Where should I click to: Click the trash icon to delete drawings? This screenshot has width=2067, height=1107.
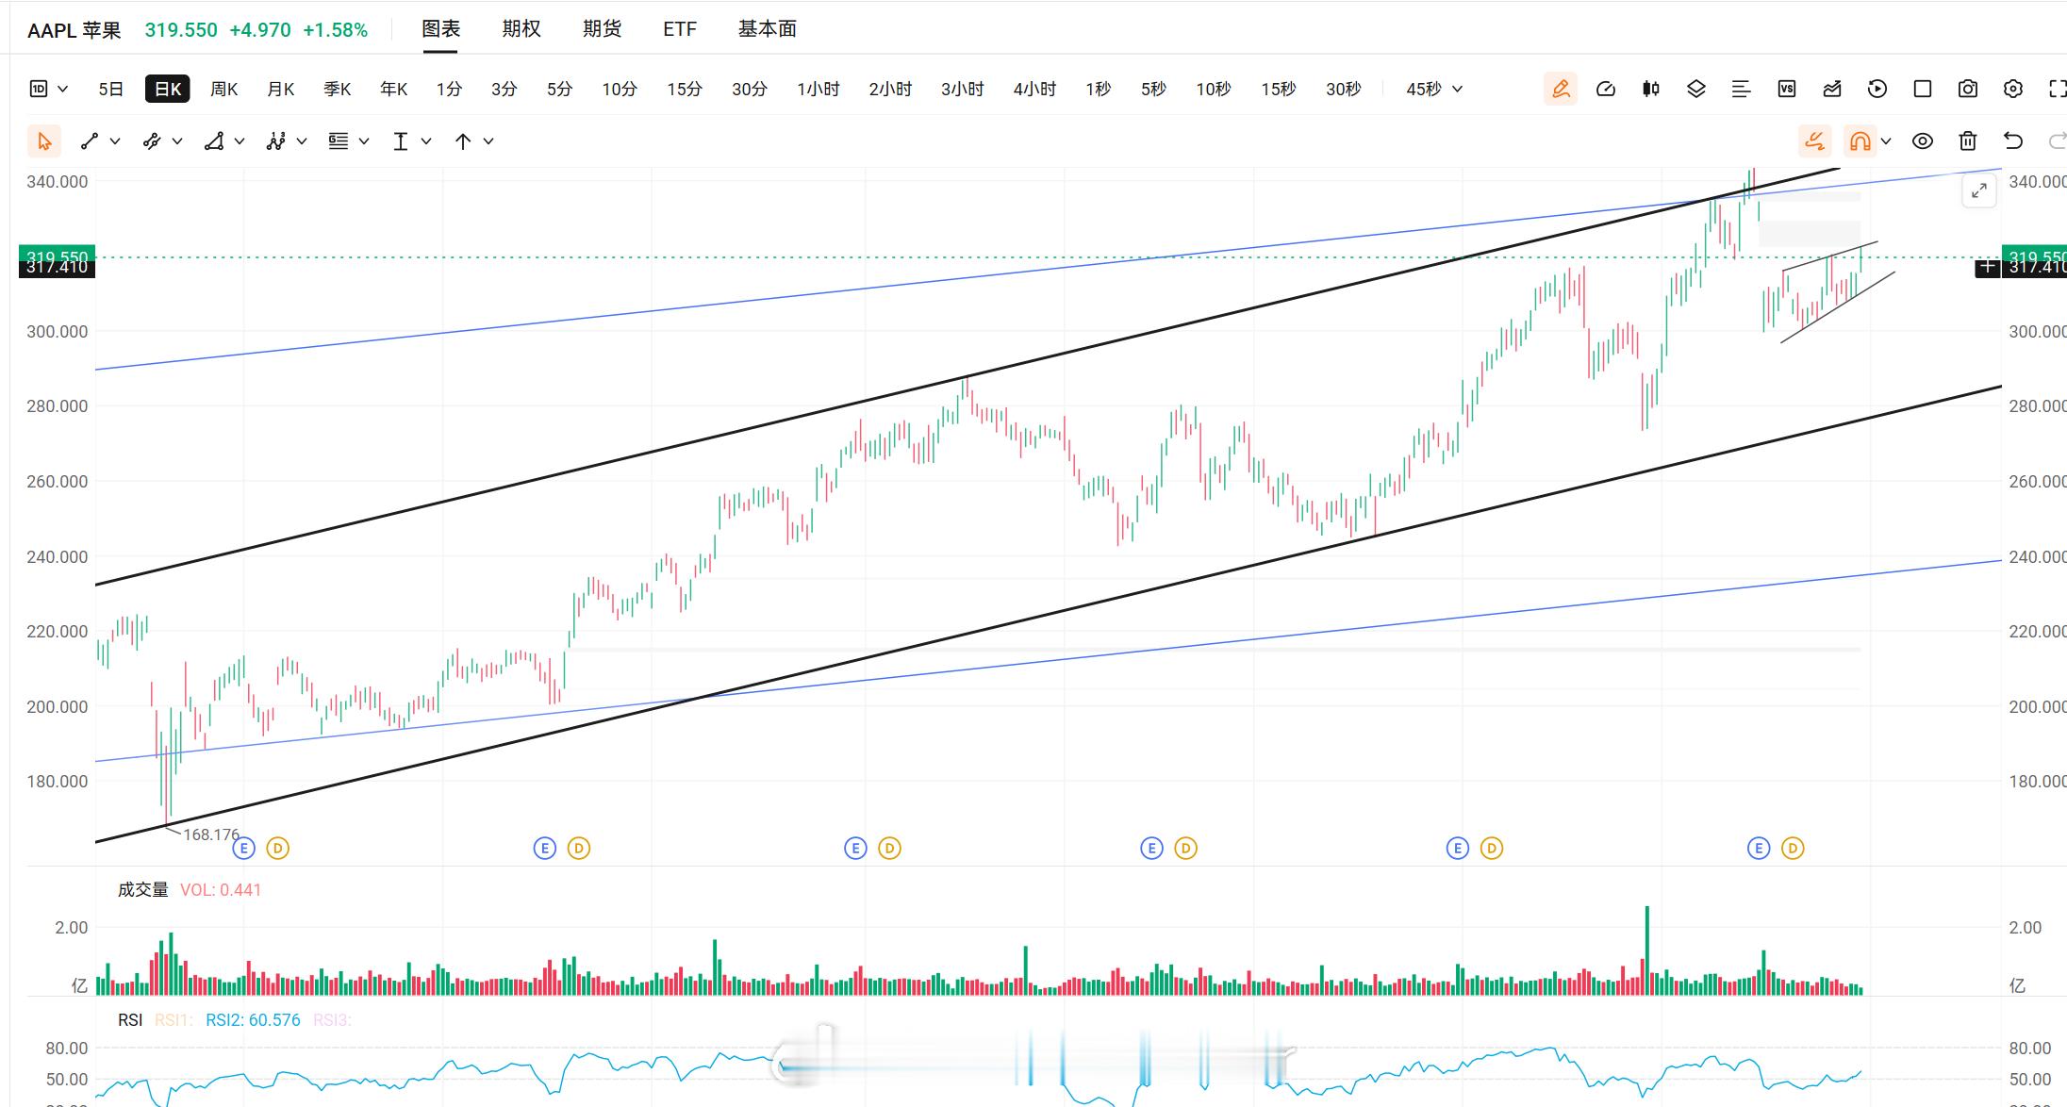pyautogui.click(x=1967, y=141)
